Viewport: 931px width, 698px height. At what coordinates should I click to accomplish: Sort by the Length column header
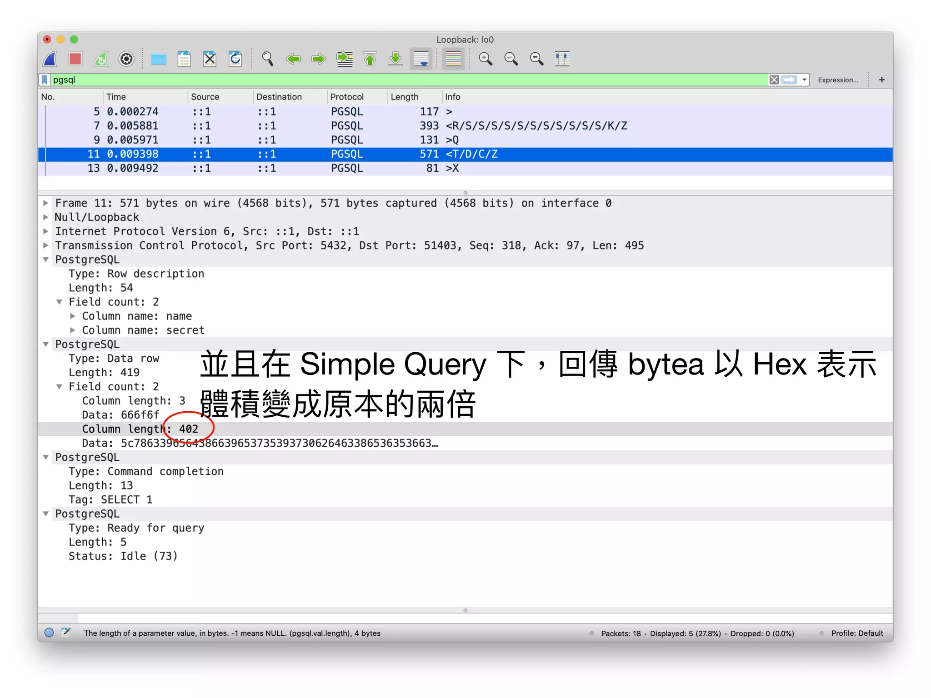(415, 97)
